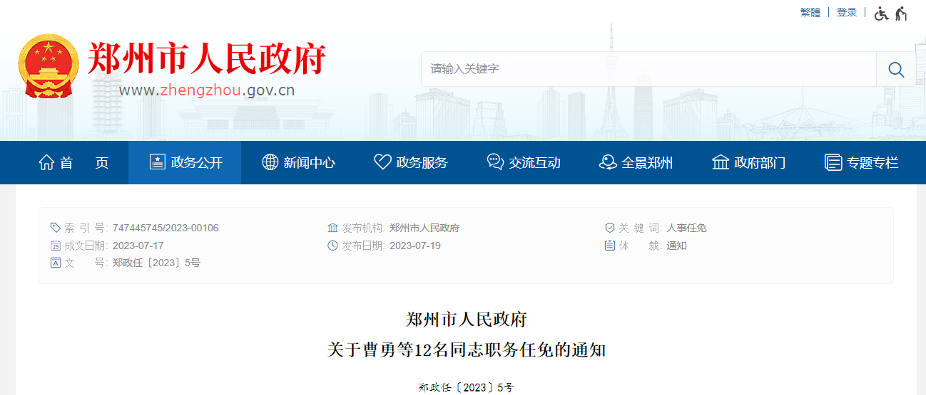Click the national emblem logo
The width and height of the screenshot is (926, 395).
tap(49, 66)
